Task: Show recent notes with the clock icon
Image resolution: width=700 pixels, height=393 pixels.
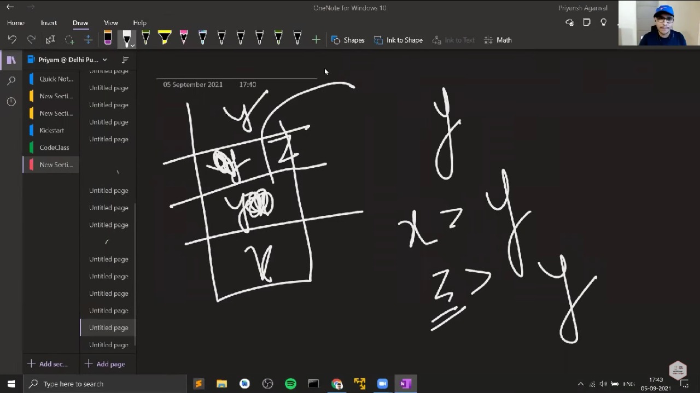Action: click(11, 102)
